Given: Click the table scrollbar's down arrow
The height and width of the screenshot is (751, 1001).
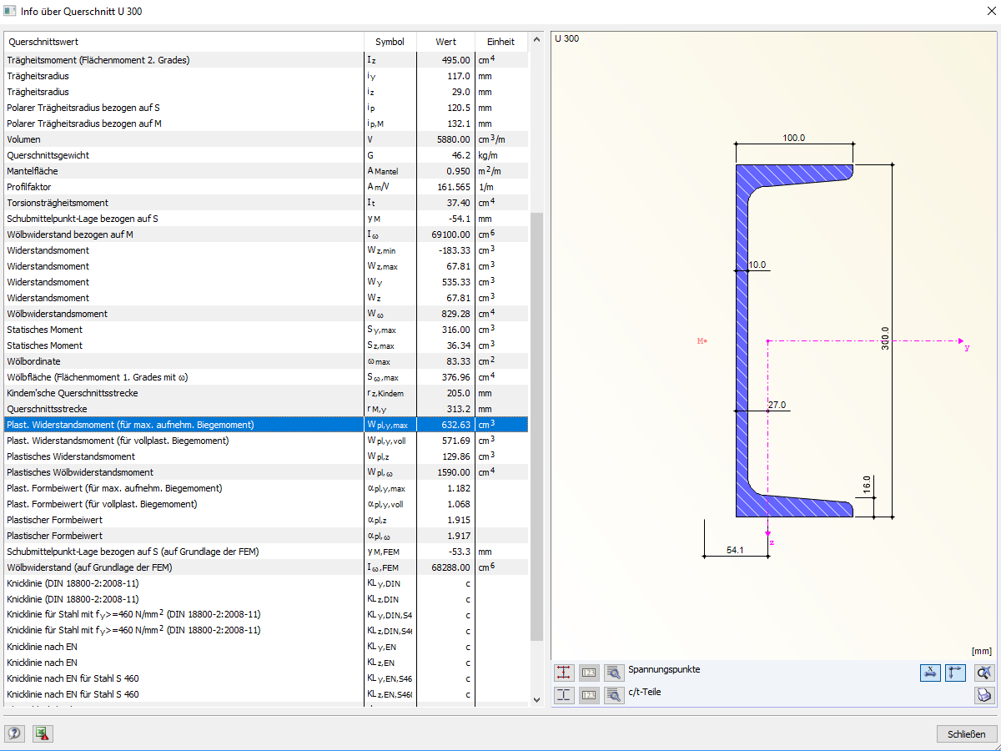Looking at the screenshot, I should coord(536,699).
